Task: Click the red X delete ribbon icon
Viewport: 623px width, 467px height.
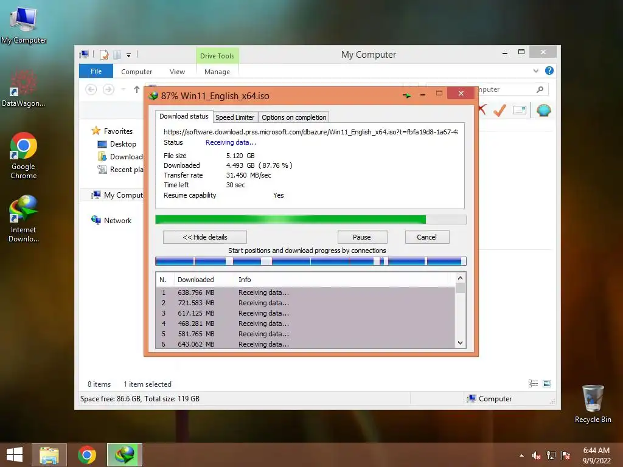Action: point(482,109)
